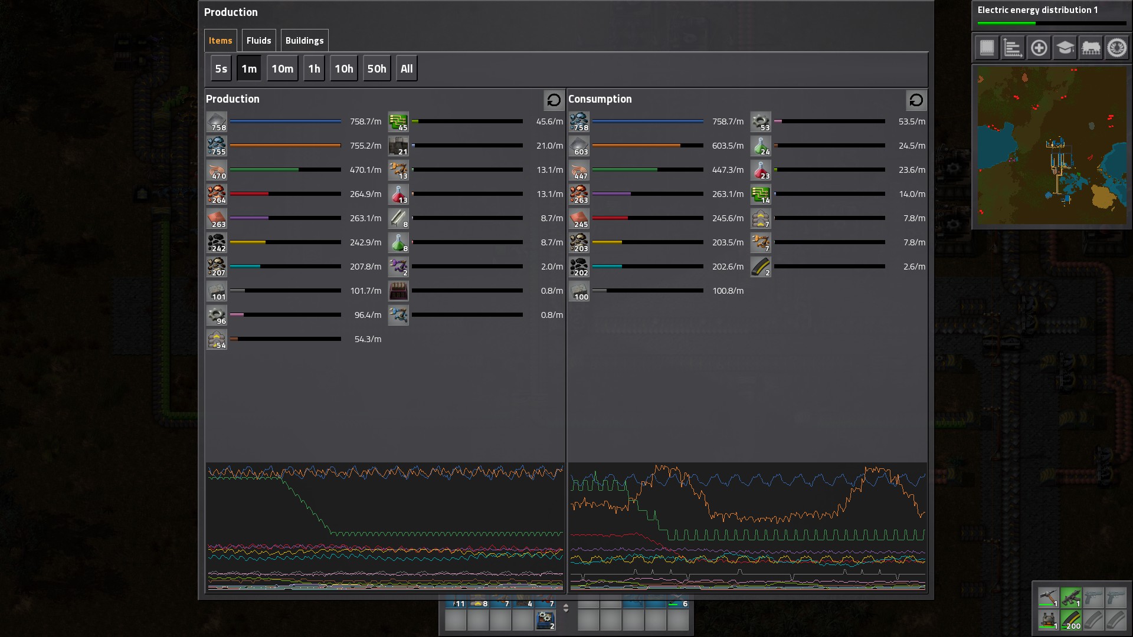This screenshot has height=637, width=1133.
Task: Click the cogwheel icon above the minimap
Action: (1116, 48)
